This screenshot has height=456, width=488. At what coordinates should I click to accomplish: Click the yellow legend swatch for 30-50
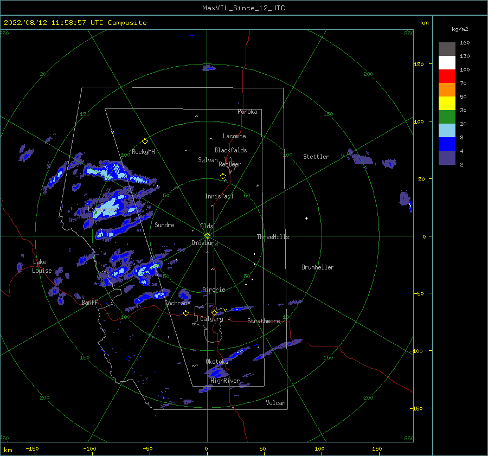447,104
